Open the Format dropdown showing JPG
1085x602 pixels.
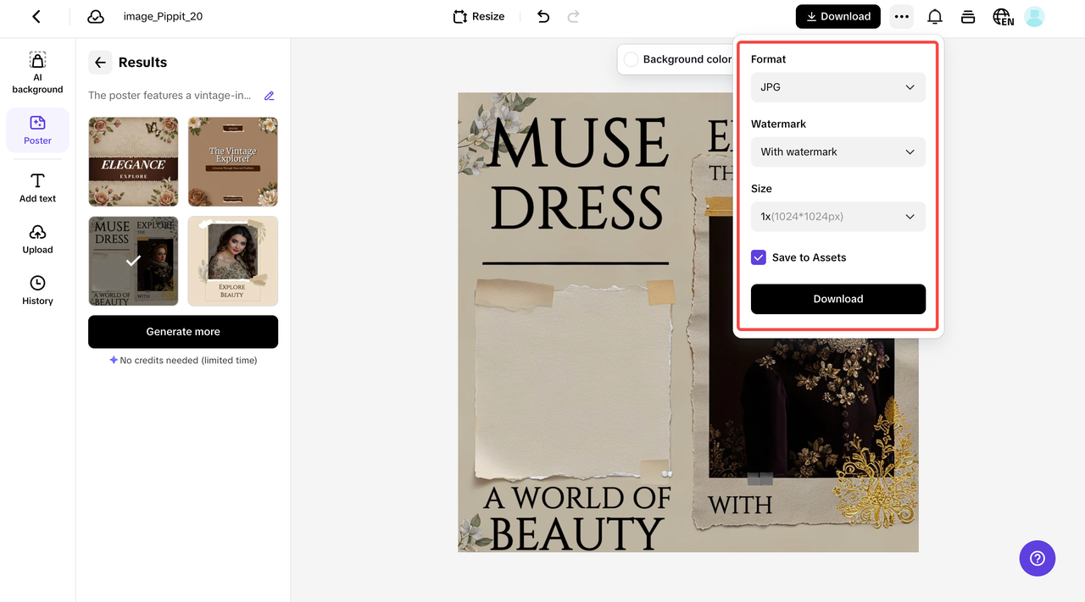[837, 87]
